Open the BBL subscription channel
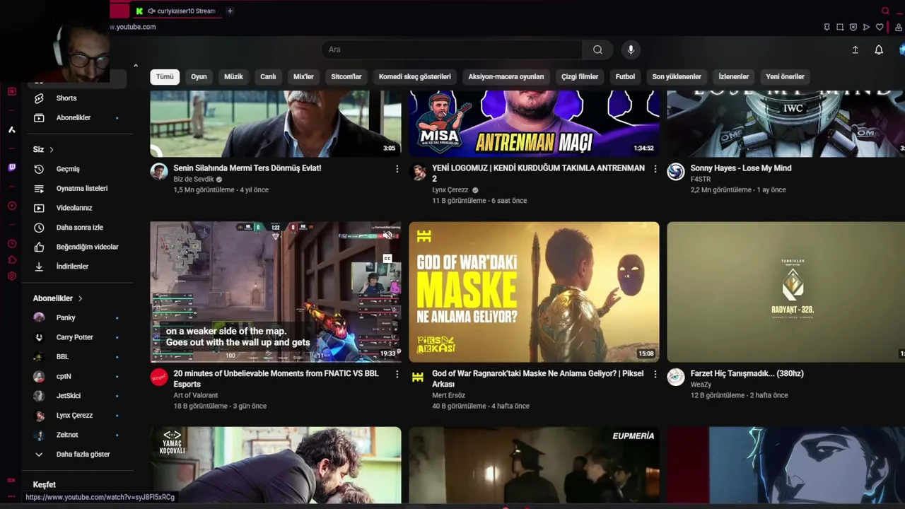 62,357
